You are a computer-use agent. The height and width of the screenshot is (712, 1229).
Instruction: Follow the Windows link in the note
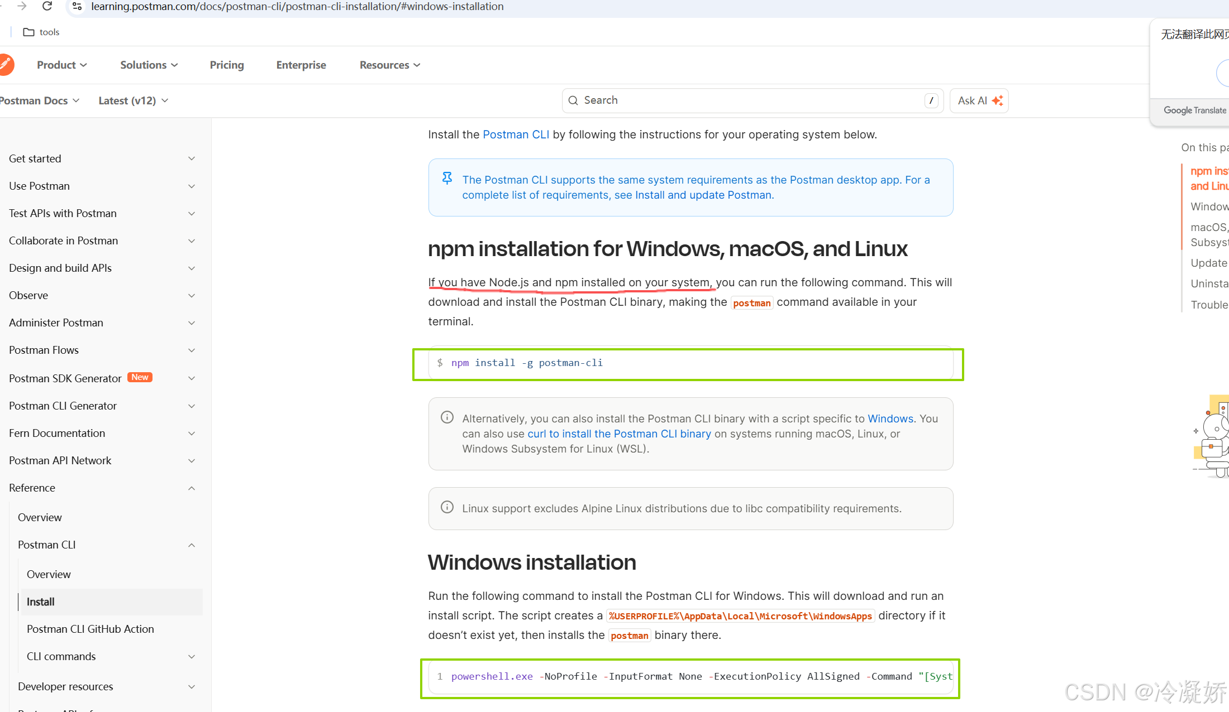point(890,418)
